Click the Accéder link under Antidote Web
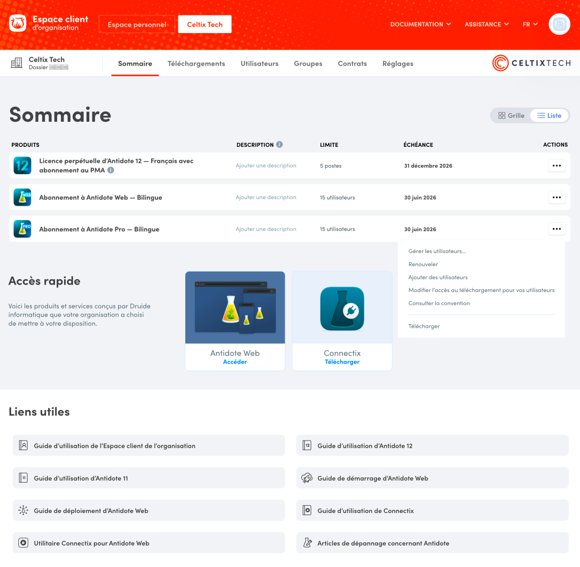Screen dimensions: 580x567 [235, 362]
